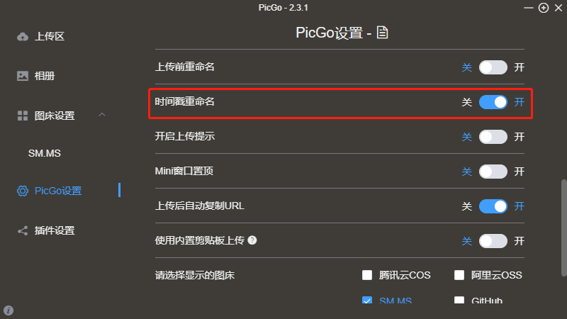
Task: Click the mini window plus-circle icon
Action: tap(544, 8)
